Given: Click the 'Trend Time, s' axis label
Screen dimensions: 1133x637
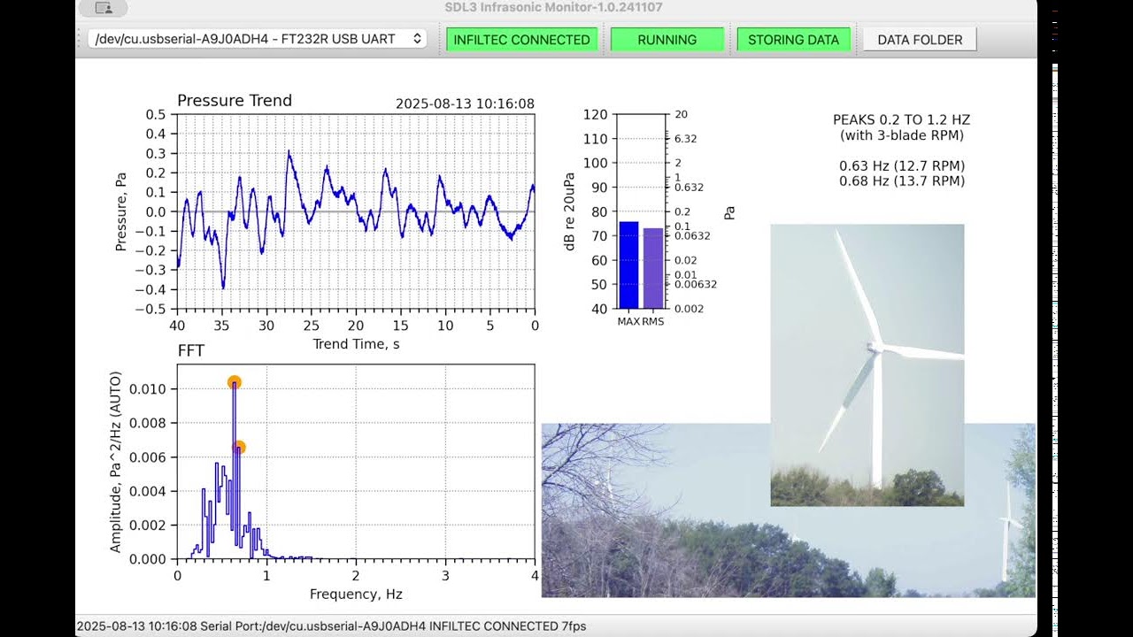Looking at the screenshot, I should 356,343.
